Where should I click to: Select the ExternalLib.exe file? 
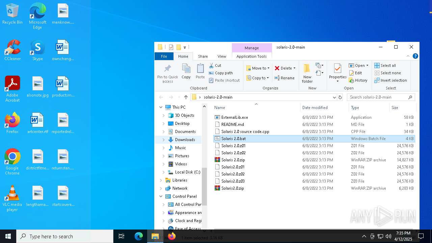(x=235, y=117)
